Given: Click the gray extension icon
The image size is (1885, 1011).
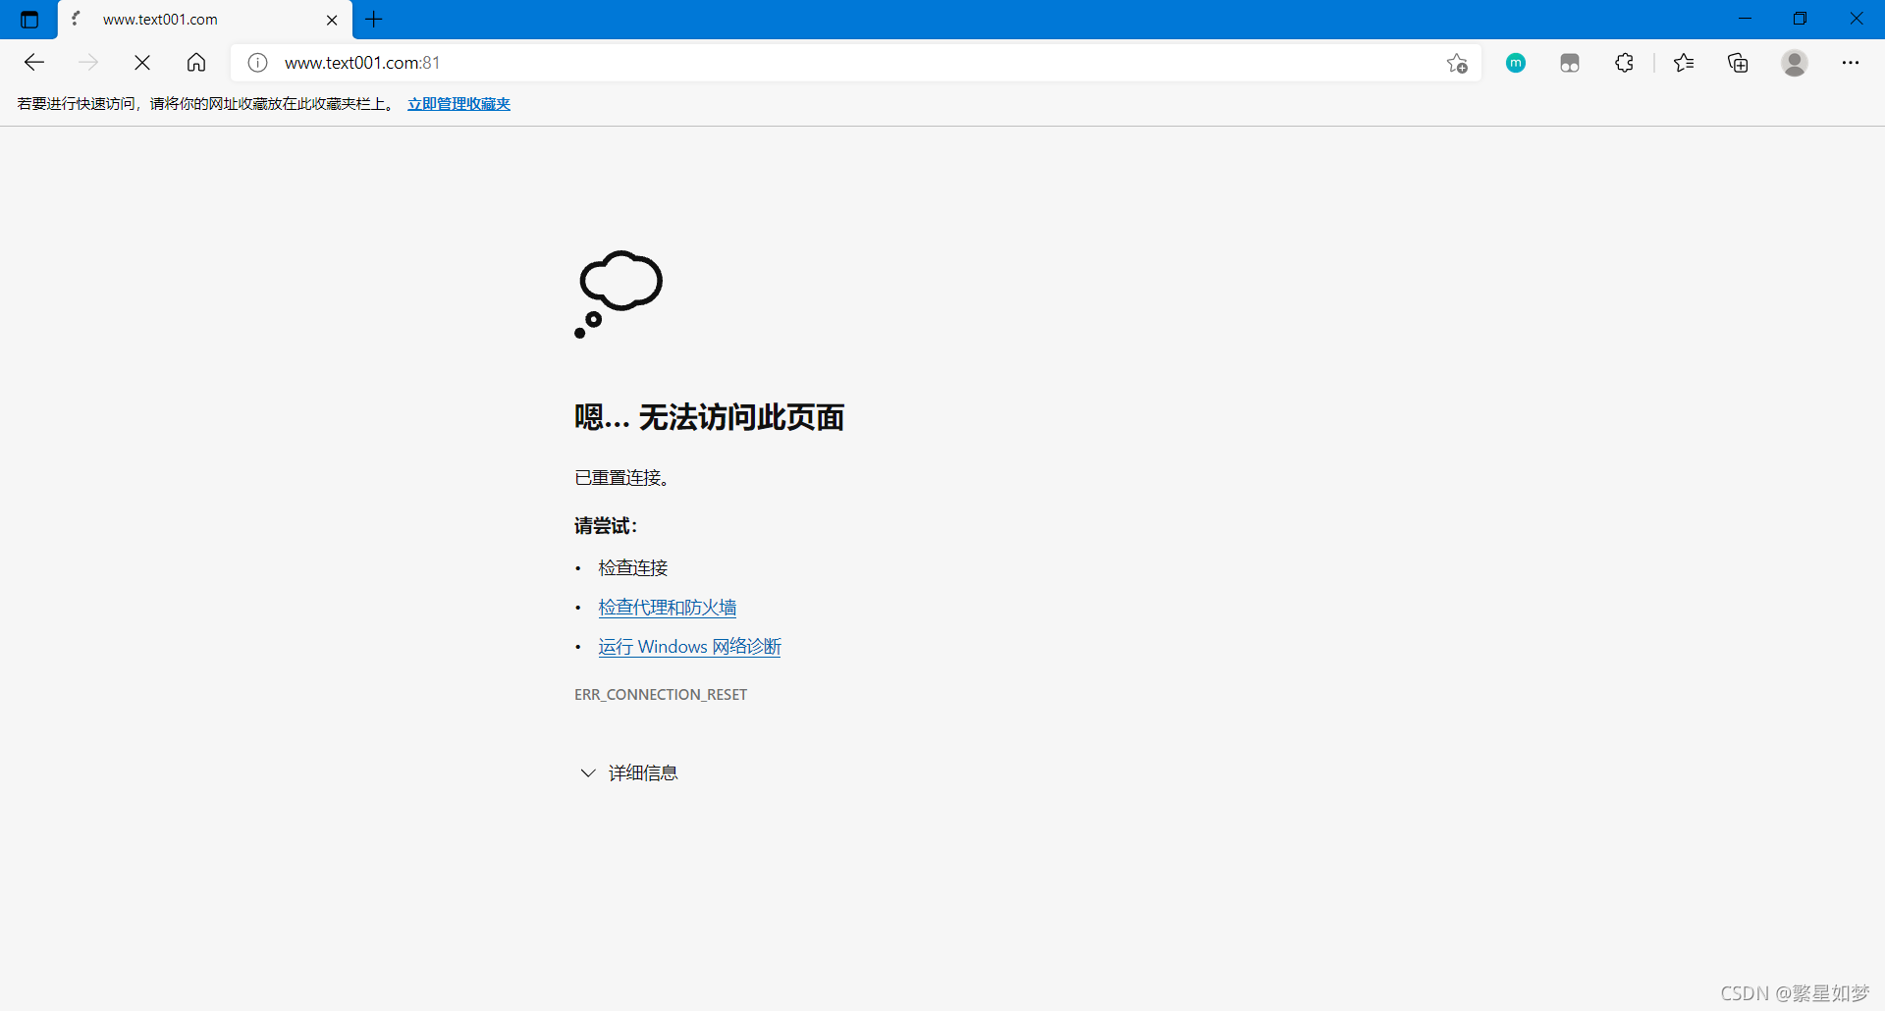Looking at the screenshot, I should tap(1569, 62).
